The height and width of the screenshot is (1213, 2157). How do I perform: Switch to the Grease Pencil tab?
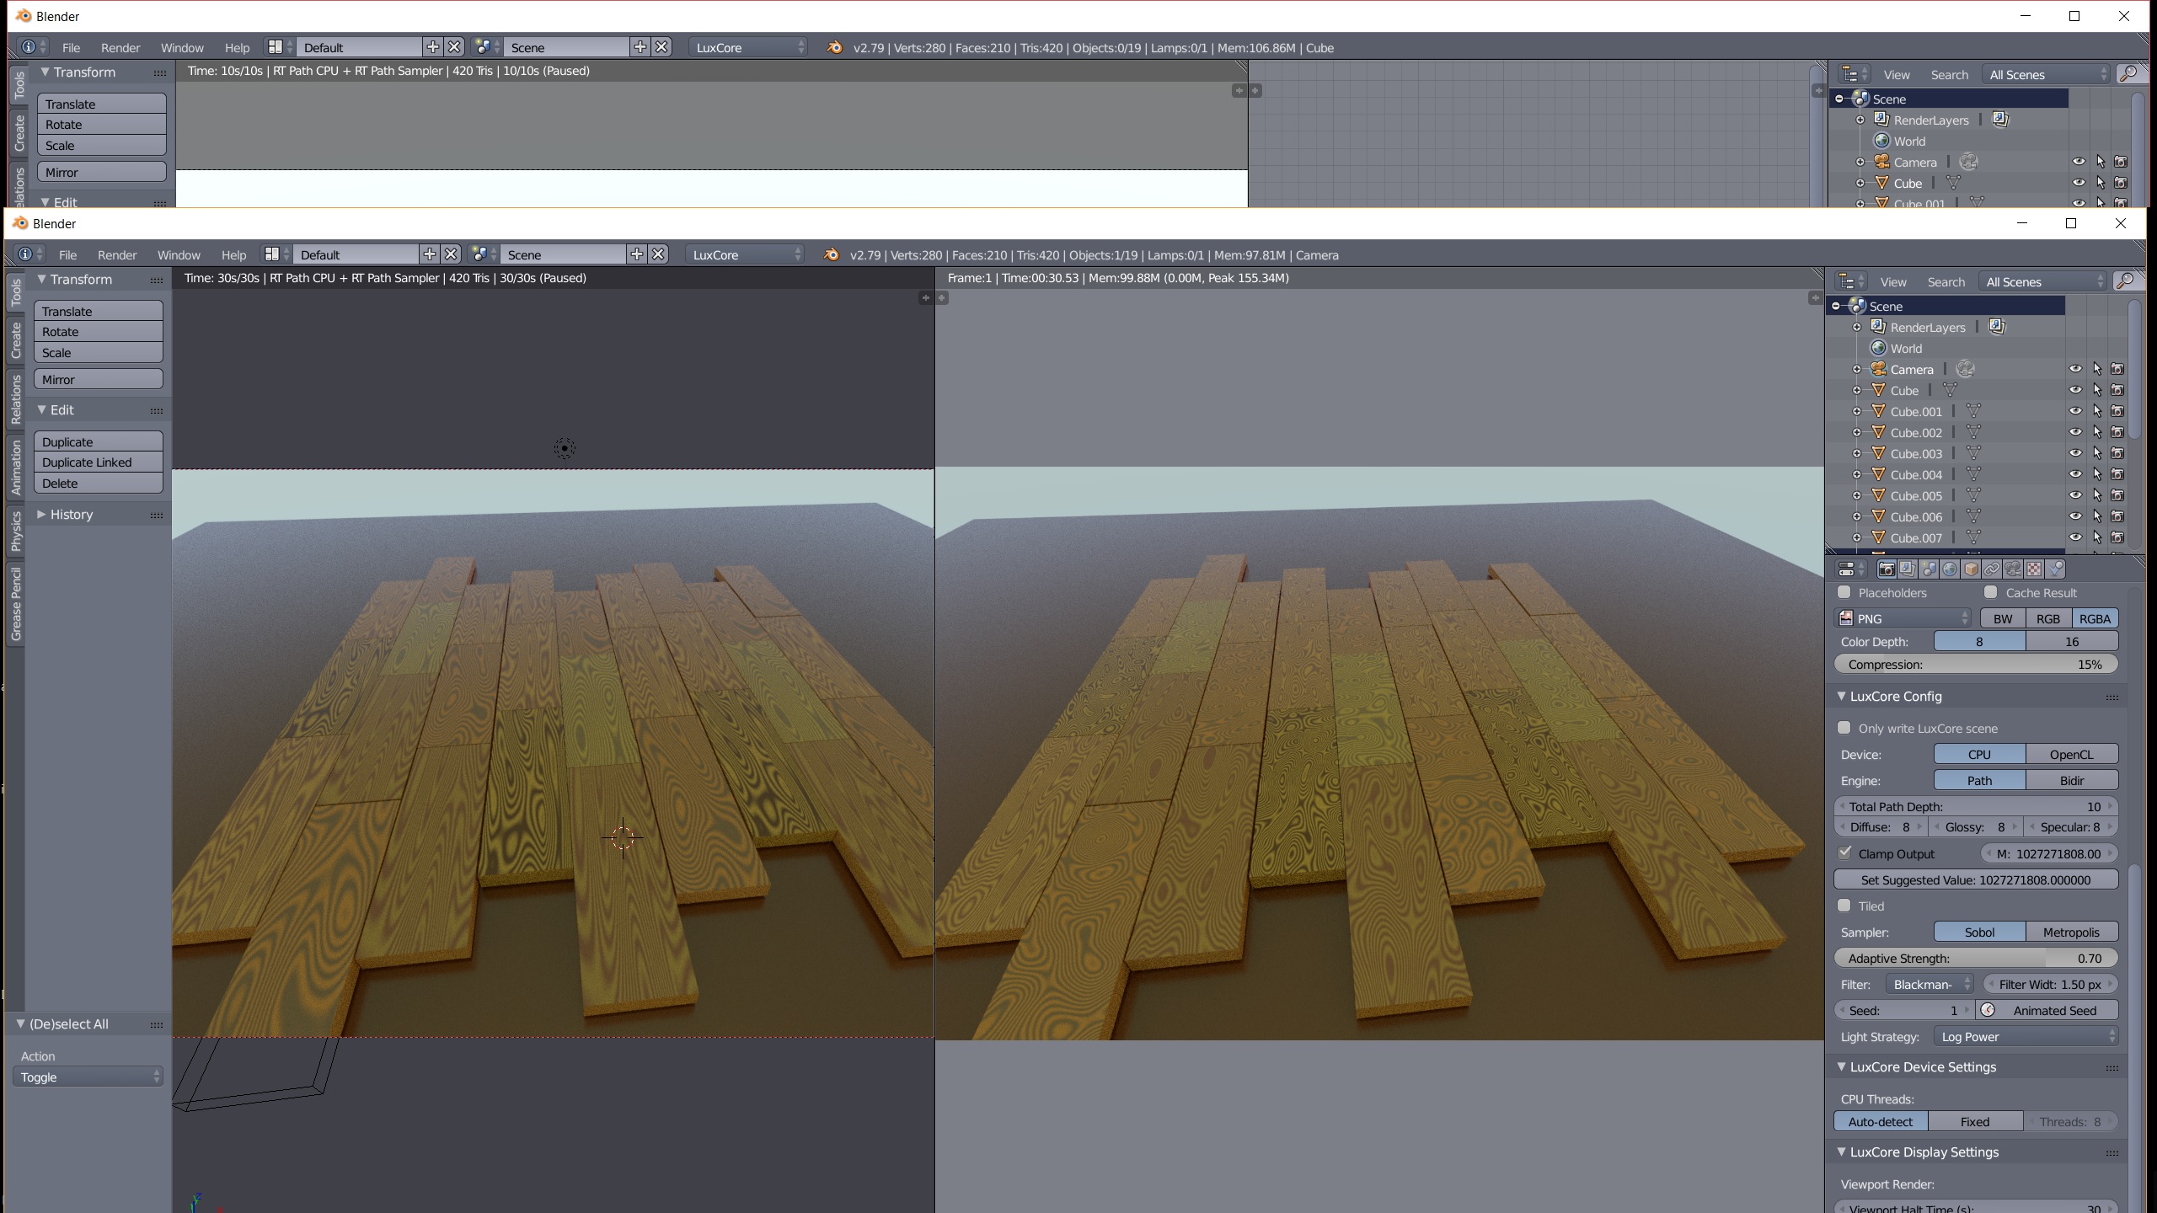[15, 604]
